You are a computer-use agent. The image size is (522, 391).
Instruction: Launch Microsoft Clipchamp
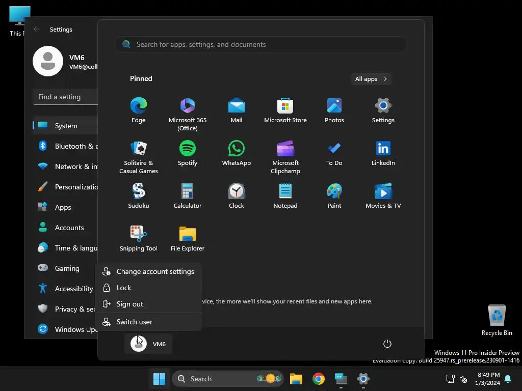click(285, 157)
